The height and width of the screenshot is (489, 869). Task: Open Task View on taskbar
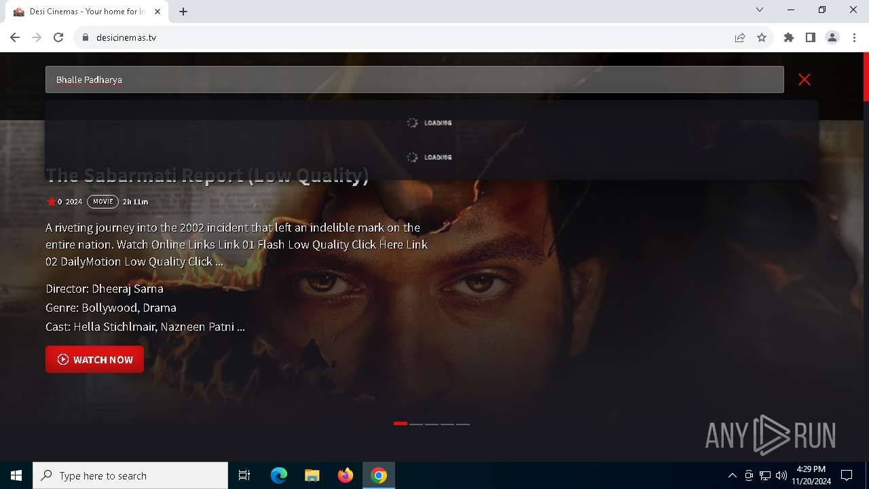click(x=244, y=475)
